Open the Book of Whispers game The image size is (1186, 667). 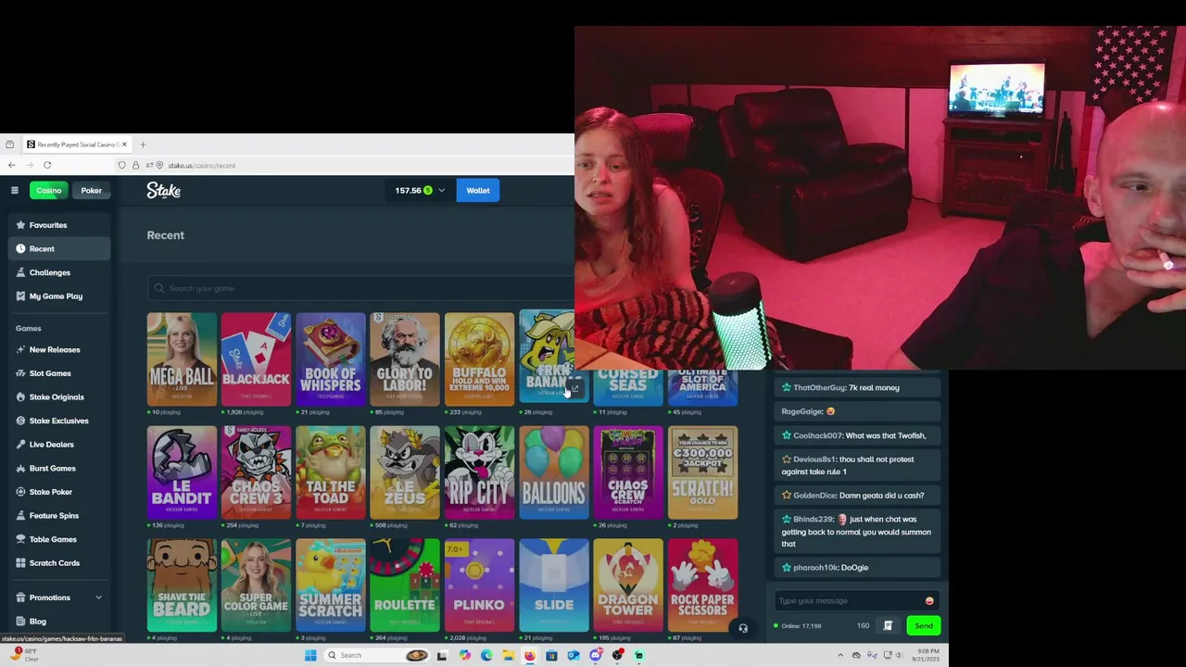coord(331,359)
